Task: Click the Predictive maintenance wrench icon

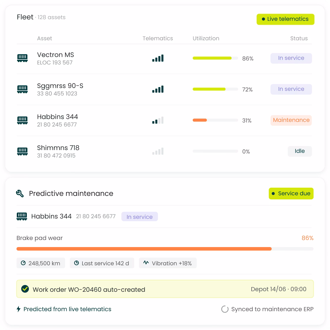Action: tap(20, 194)
